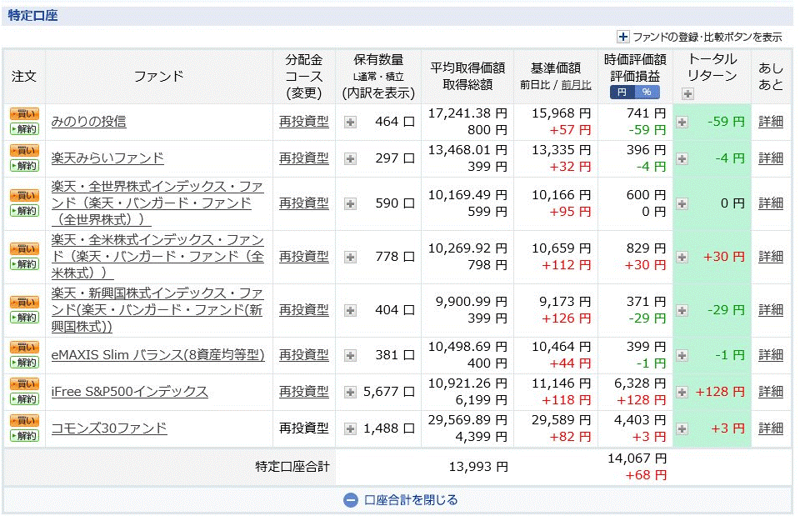Screen dimensions: 800x516
Task: Open 詳細 for コモンズ30ファンド
Action: click(x=770, y=428)
